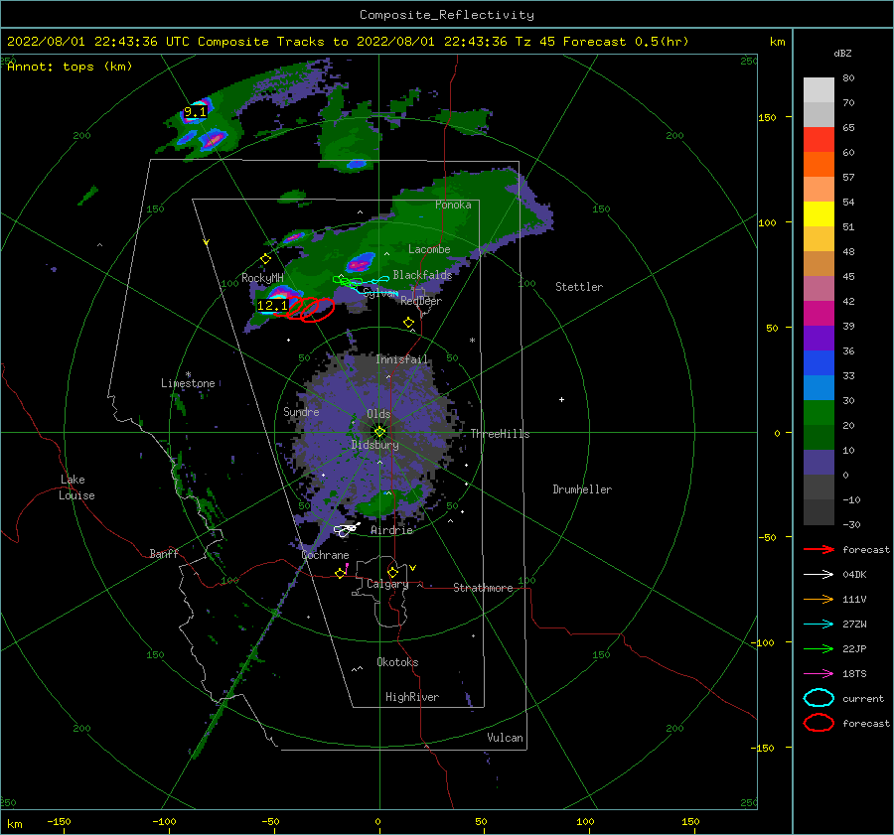Screen dimensions: 894x835
Task: Click the Sundre town label
Action: click(x=301, y=411)
